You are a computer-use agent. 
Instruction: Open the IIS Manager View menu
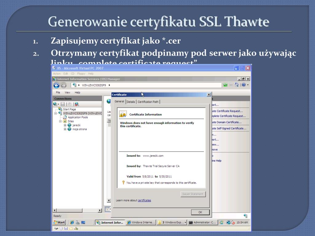click(x=67, y=92)
